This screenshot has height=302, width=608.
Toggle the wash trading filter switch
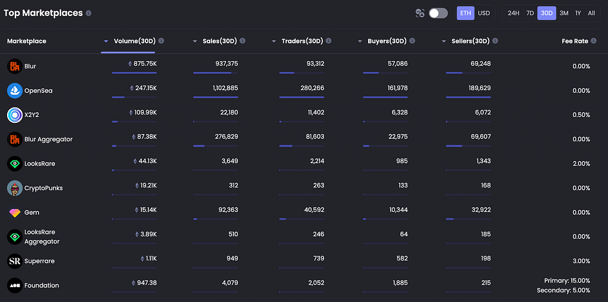tap(438, 13)
